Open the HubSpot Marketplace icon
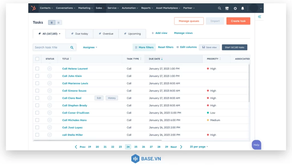 [227, 8]
